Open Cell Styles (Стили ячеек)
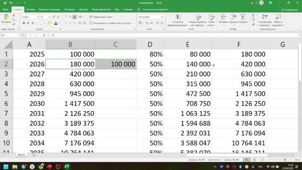This screenshot has height=170, width=302. tap(211, 20)
